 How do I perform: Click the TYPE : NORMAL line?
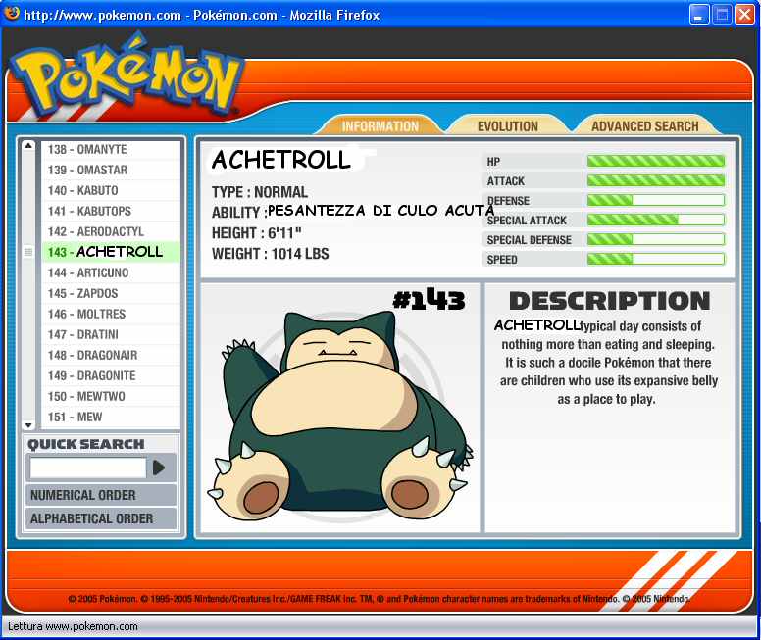(260, 192)
